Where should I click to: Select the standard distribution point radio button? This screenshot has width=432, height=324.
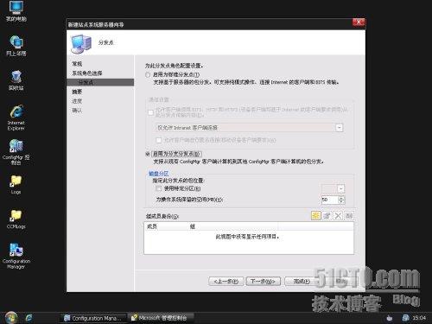pyautogui.click(x=148, y=75)
